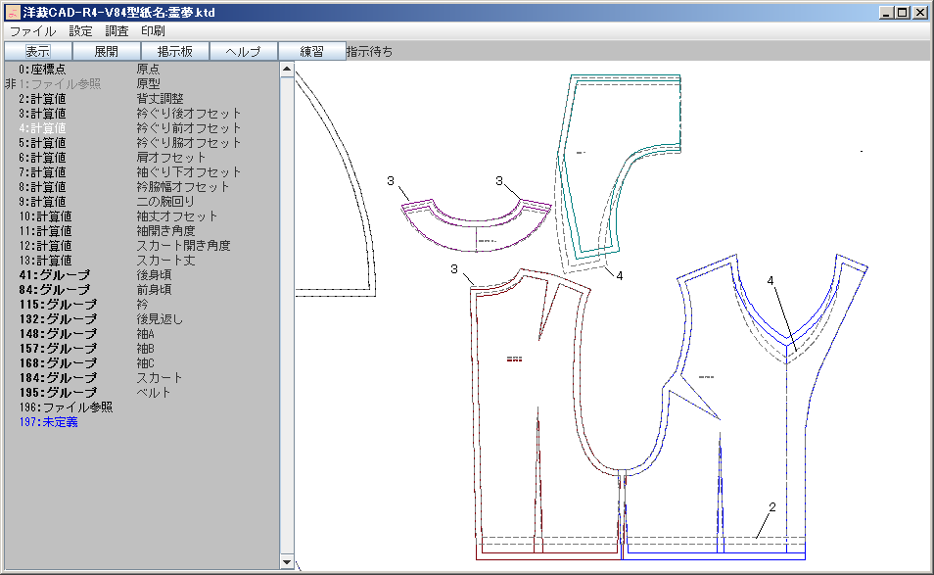Viewport: 934px width, 575px height.
Task: Click the purple collar pattern piece
Action: [477, 231]
